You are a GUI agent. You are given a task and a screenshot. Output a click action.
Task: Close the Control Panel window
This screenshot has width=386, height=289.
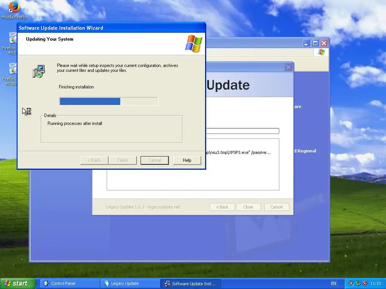pos(324,43)
